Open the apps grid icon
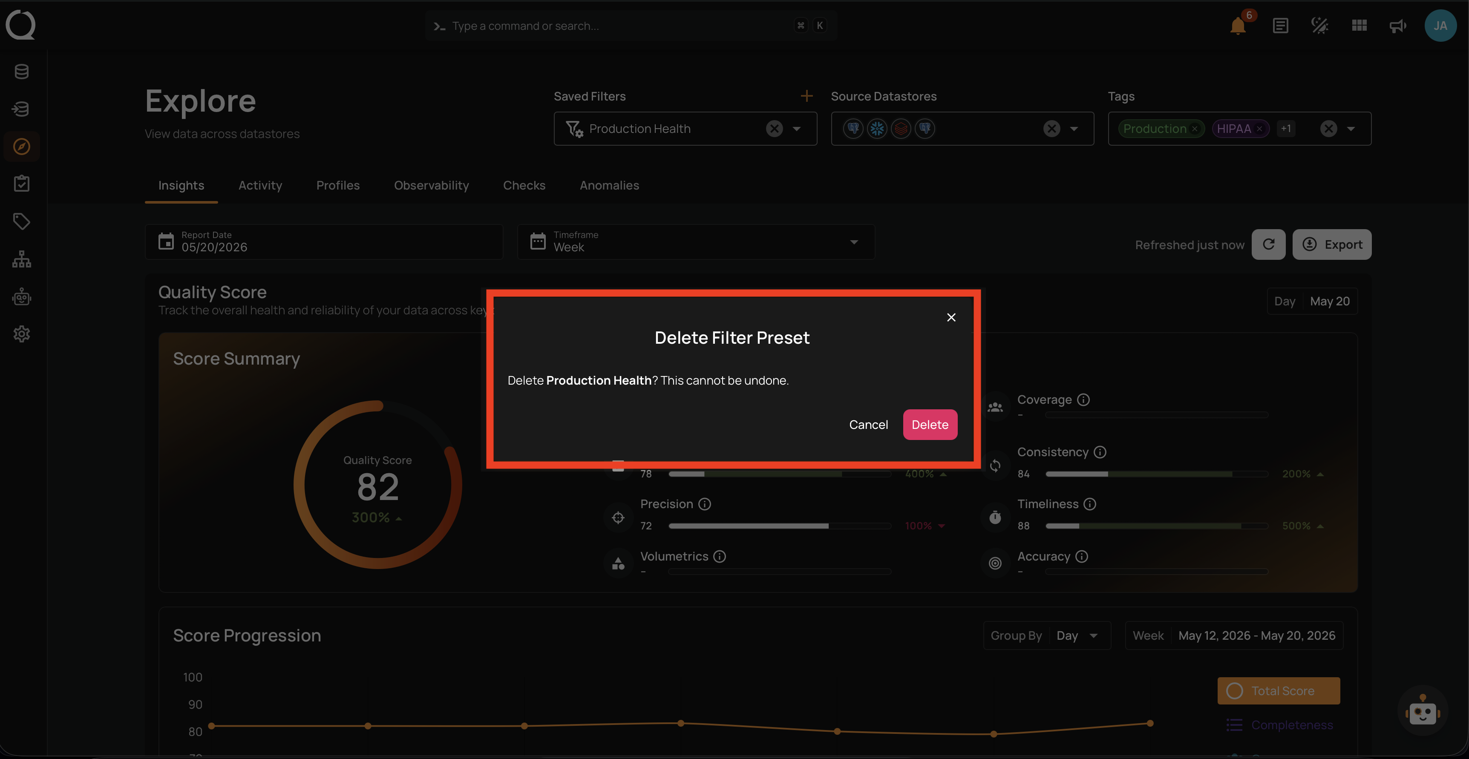This screenshot has width=1469, height=759. 1359,26
